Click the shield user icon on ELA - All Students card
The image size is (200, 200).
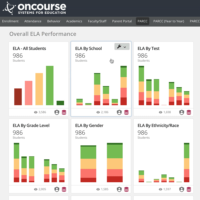(57, 112)
